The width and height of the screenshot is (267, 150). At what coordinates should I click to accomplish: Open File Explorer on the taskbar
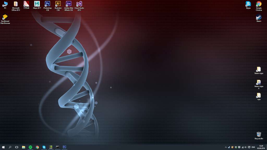click(24, 147)
